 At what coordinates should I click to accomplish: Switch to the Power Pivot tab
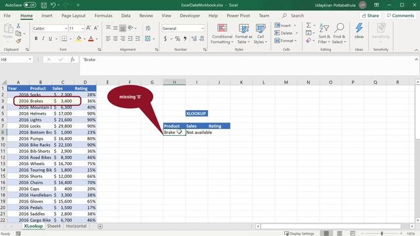point(238,16)
